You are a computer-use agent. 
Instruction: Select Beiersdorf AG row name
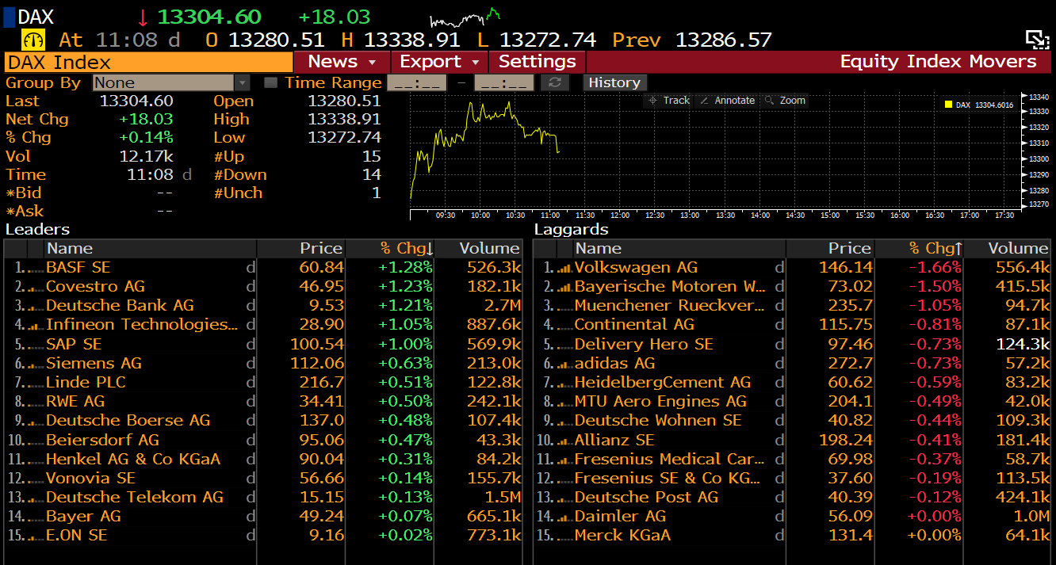tap(102, 440)
